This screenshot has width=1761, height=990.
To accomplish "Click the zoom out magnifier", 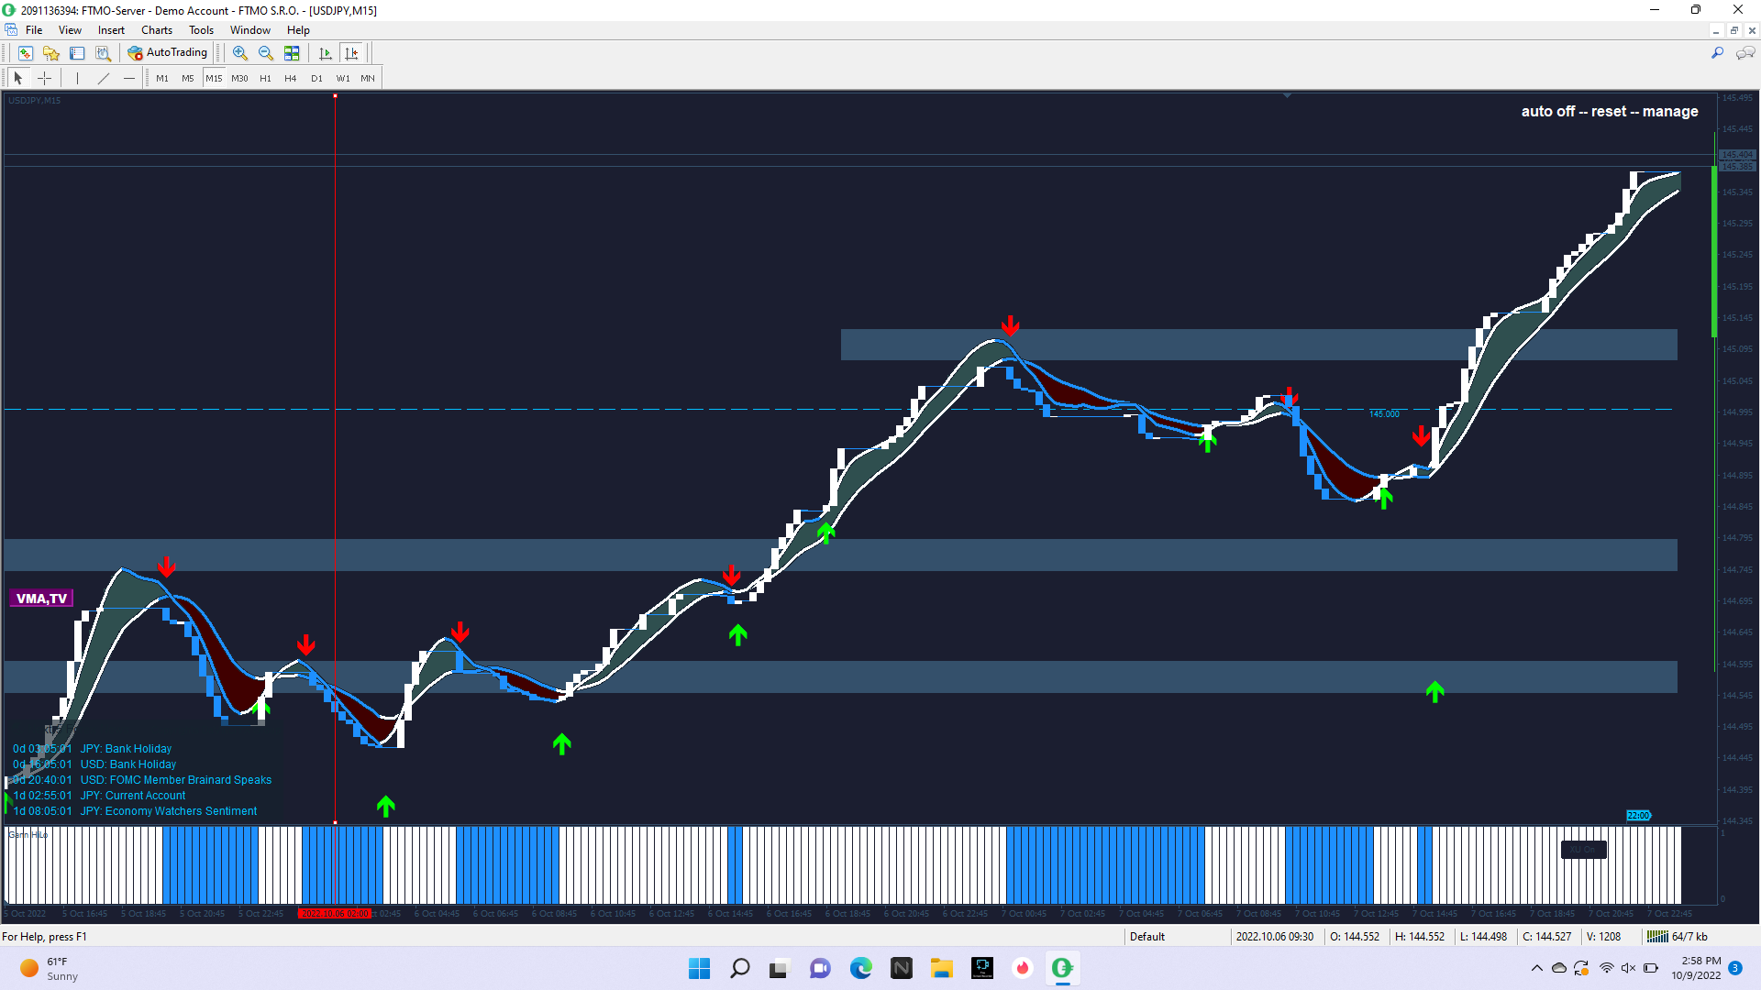I will click(265, 53).
